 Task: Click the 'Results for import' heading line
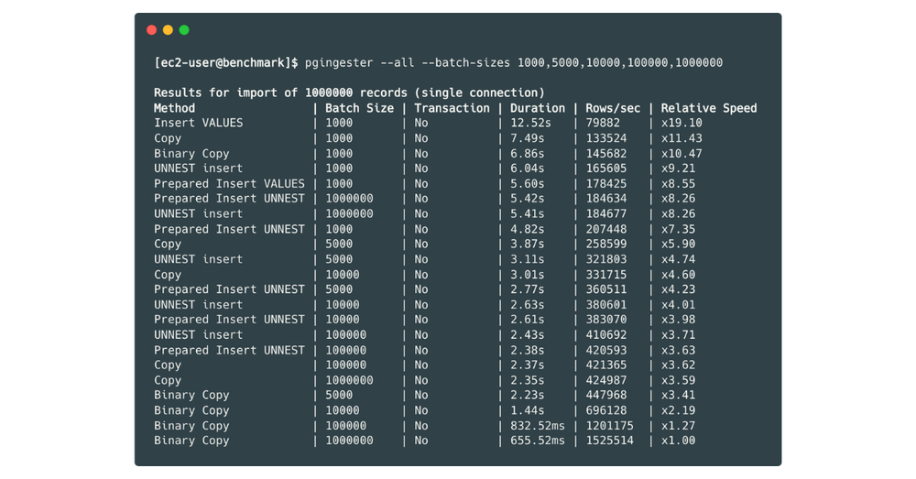coord(349,93)
